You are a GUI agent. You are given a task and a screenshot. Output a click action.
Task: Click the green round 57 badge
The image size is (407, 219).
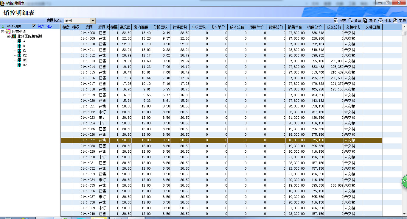(x=404, y=181)
